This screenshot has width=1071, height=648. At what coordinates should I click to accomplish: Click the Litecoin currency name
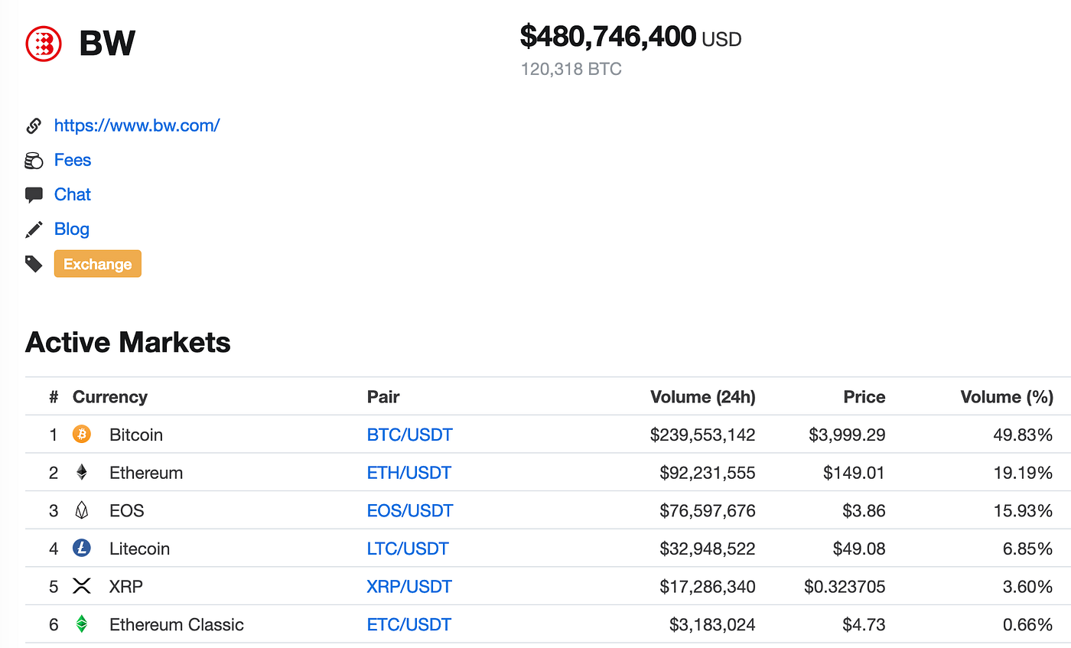[140, 549]
